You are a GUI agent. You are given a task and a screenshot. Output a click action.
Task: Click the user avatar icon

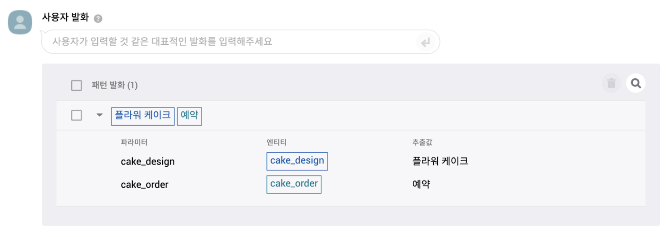[20, 22]
